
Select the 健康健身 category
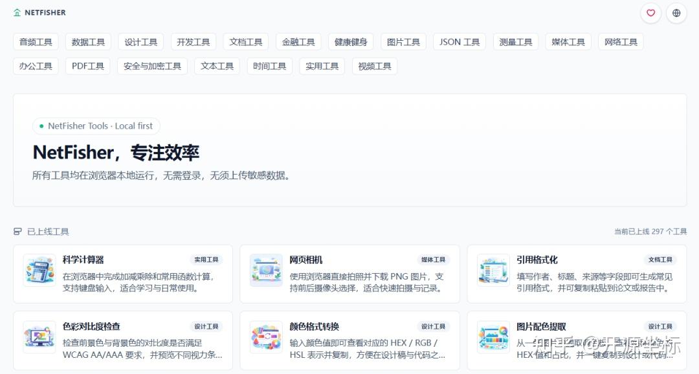point(351,42)
